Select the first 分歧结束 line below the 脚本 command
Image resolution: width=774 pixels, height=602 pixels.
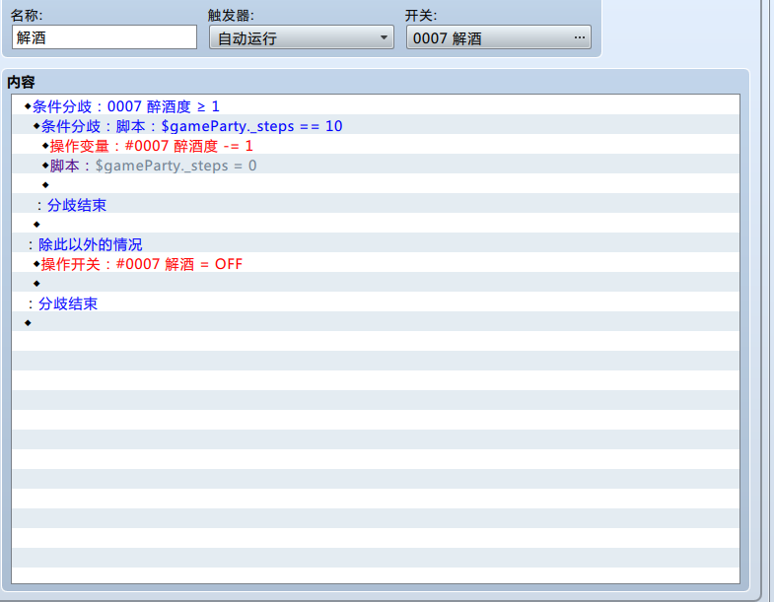(375, 205)
